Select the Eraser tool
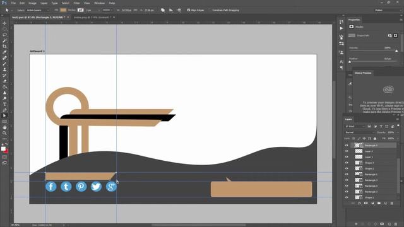This screenshot has width=404, height=227. [x=4, y=81]
